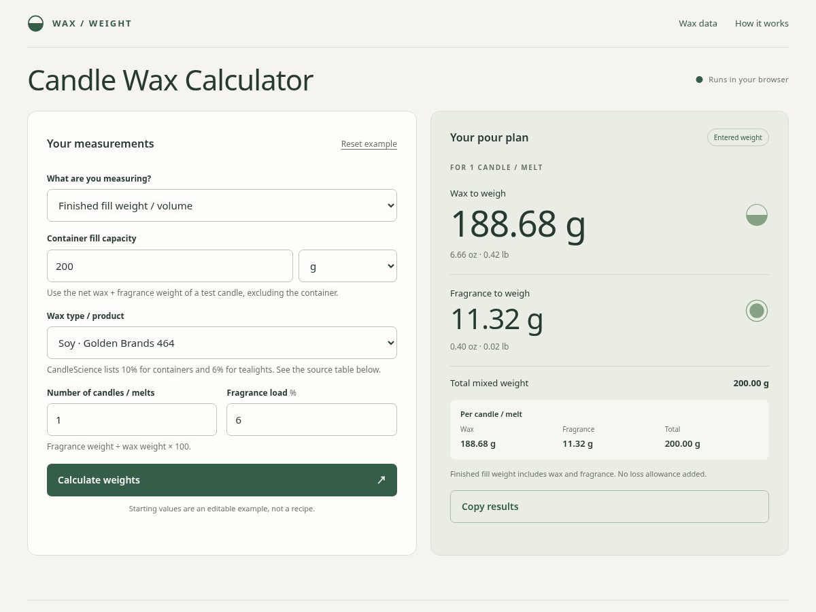This screenshot has height=612, width=816.
Task: Click the Runs in your browser text
Action: (x=749, y=80)
